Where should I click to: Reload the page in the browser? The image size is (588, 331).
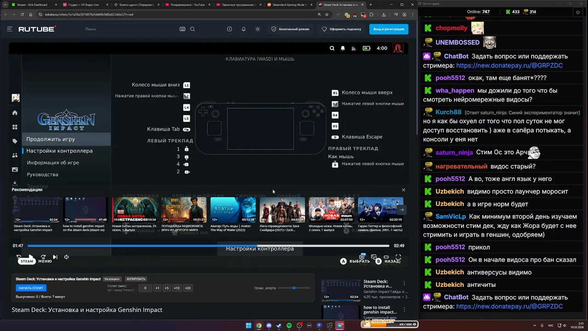coord(22,14)
